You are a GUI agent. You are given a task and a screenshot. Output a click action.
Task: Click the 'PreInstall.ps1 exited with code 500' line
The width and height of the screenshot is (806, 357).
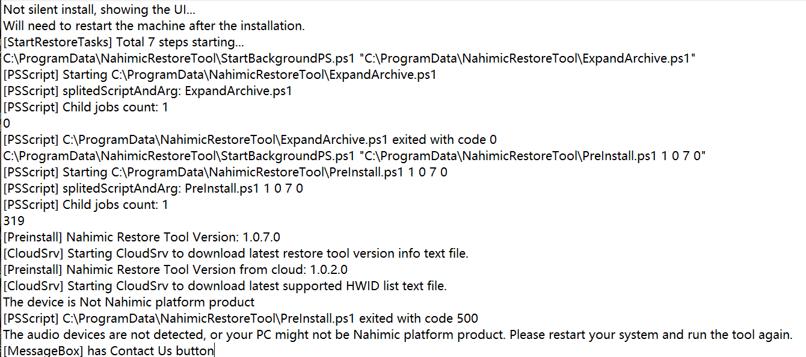pos(241,318)
